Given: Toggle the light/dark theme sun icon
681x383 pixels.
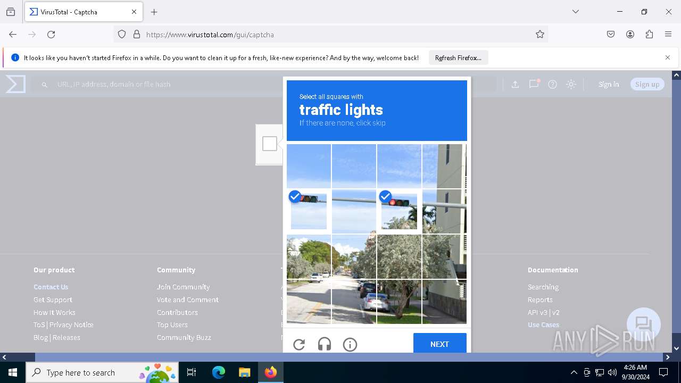Looking at the screenshot, I should coord(571,84).
